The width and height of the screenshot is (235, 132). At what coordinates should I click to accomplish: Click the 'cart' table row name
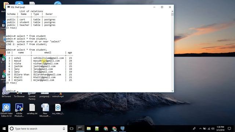point(22,19)
